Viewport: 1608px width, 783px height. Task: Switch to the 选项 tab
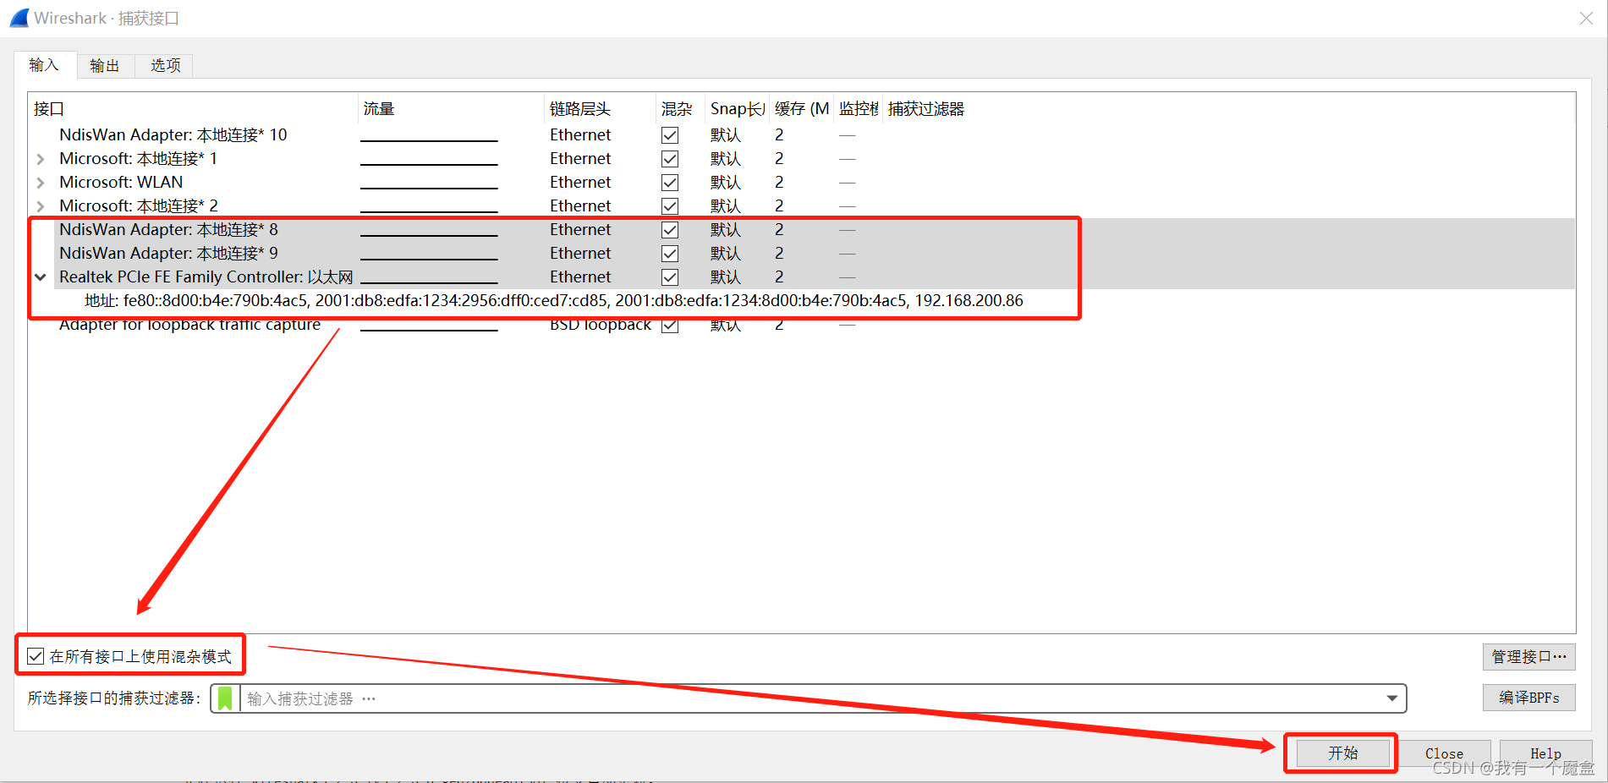(x=165, y=66)
